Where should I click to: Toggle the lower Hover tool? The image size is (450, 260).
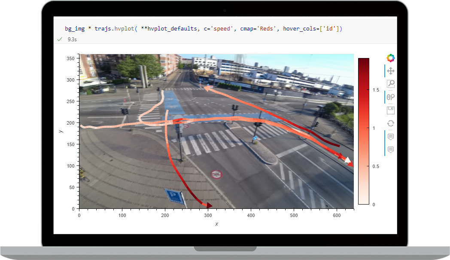click(390, 150)
